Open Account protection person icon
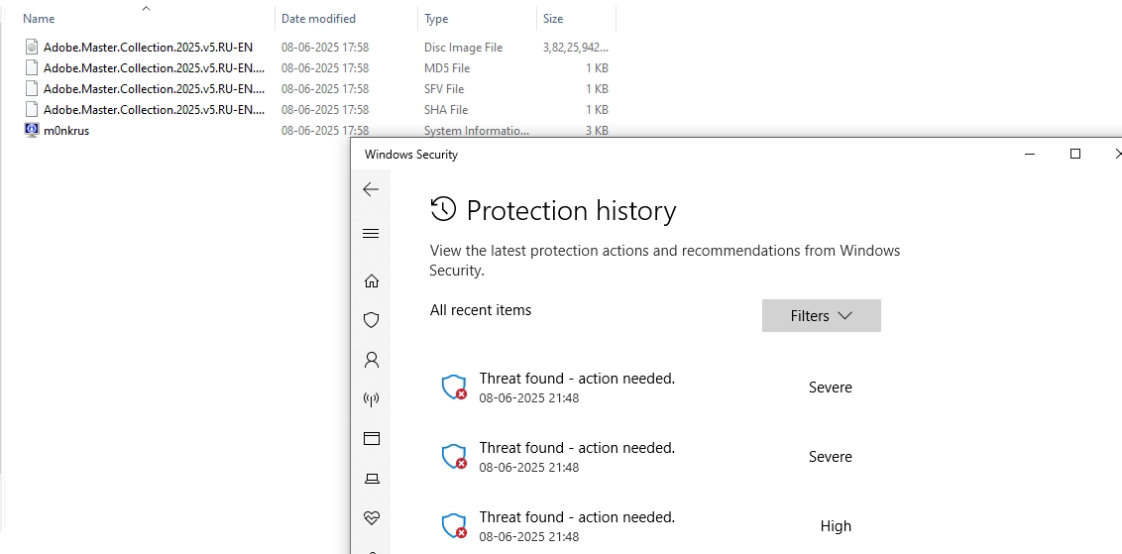The height and width of the screenshot is (554, 1122). pos(372,360)
